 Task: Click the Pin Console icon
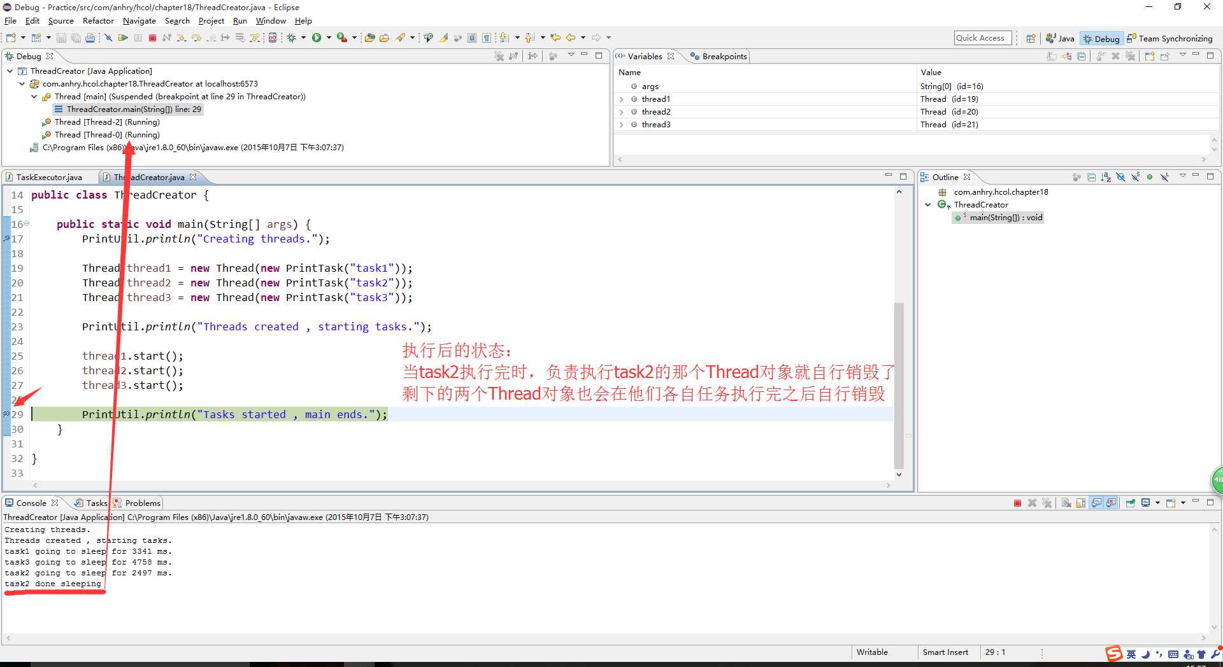point(1131,503)
